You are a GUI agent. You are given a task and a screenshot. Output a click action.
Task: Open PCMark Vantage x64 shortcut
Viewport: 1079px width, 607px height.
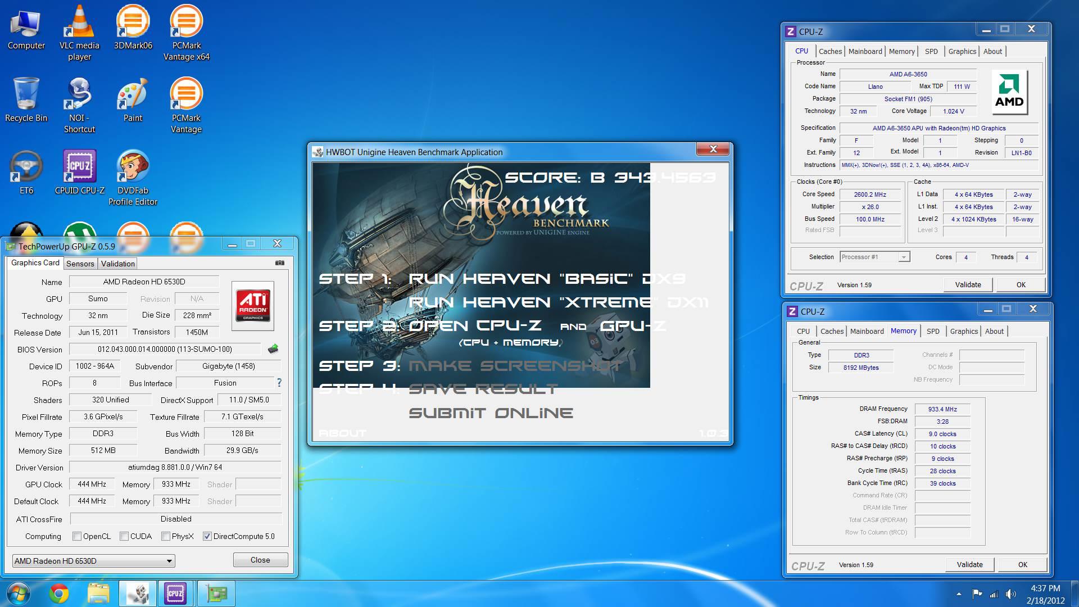187,33
